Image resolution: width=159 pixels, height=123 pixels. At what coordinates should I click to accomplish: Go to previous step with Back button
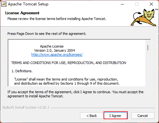[x=91, y=116]
